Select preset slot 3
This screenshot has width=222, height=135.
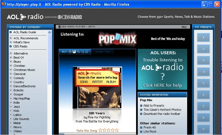tap(203, 60)
